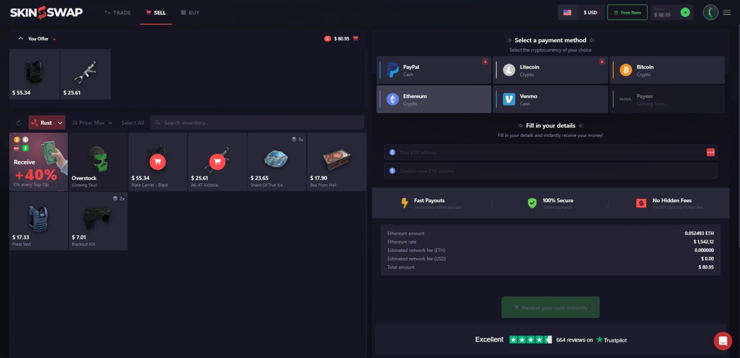Remove Plate Carrier - Black via red cart icon

tap(158, 162)
